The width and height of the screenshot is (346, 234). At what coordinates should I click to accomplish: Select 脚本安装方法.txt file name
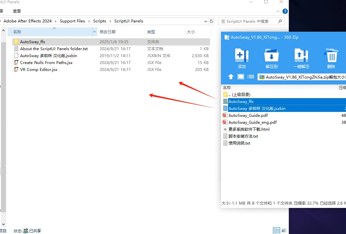(x=243, y=136)
